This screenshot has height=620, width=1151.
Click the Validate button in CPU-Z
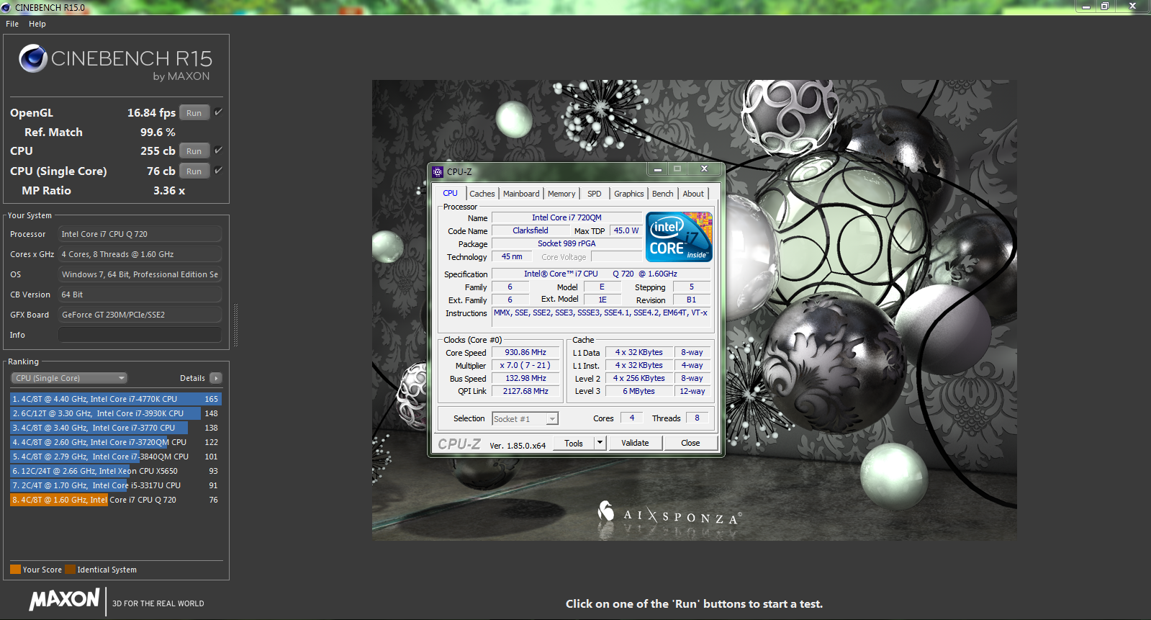click(x=635, y=443)
